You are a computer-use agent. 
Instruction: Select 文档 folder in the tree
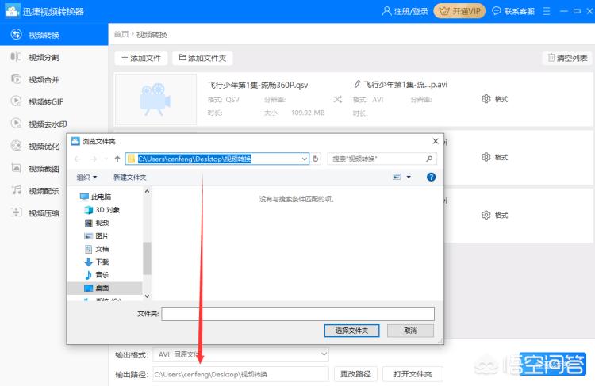pos(97,249)
